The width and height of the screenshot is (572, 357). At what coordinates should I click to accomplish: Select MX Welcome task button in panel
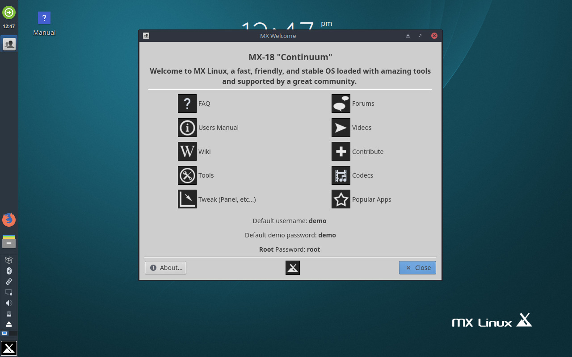[x=9, y=44]
